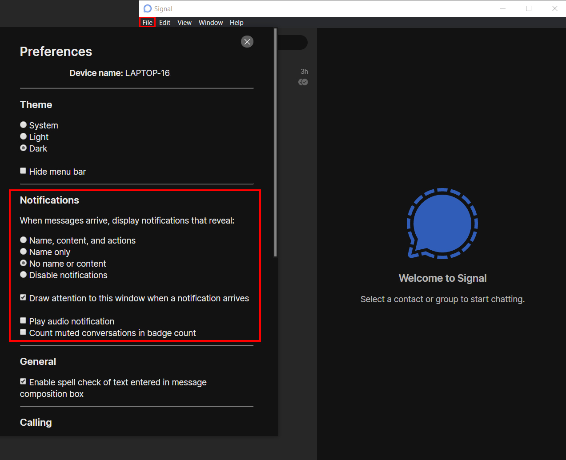Enable Count muted conversations in badge count
566x460 pixels.
coord(23,332)
